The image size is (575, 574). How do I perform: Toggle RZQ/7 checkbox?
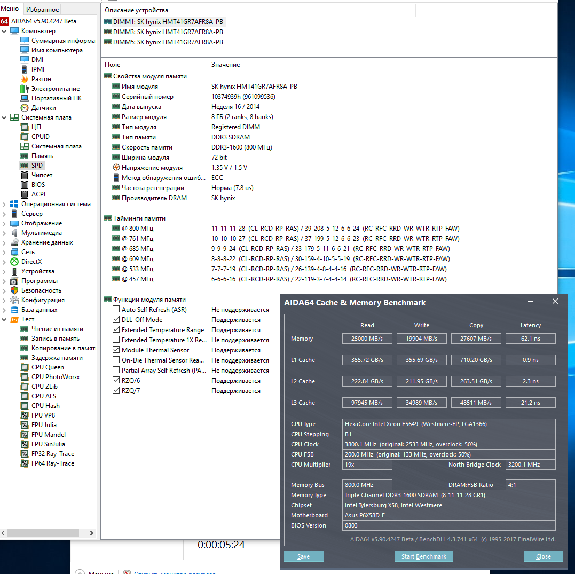(x=116, y=390)
